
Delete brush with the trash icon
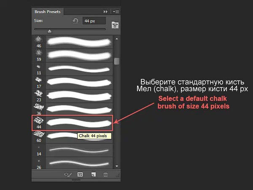point(105,175)
